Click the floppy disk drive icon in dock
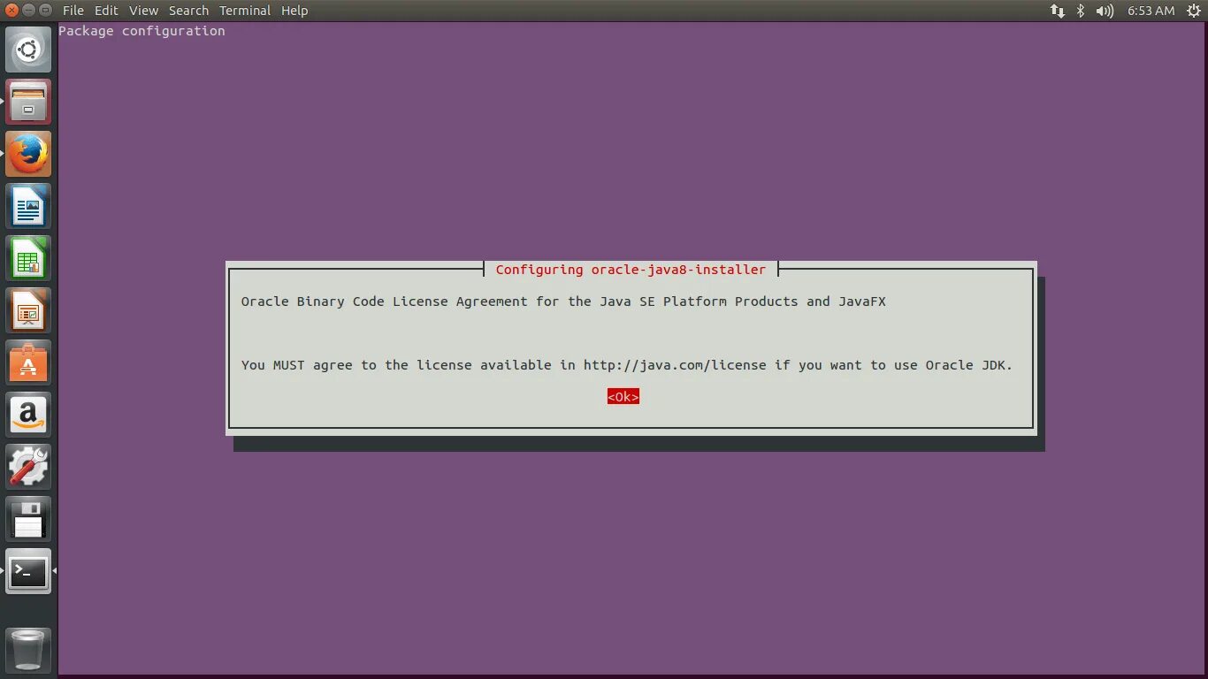This screenshot has height=679, width=1208. 28,519
